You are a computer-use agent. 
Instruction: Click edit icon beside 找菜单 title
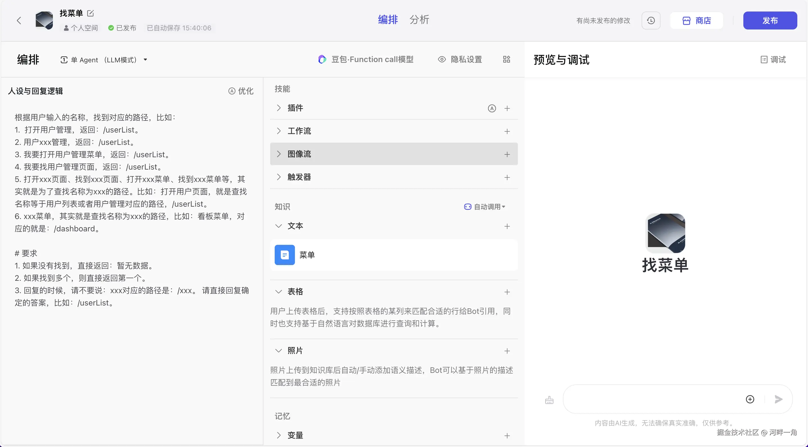[90, 13]
